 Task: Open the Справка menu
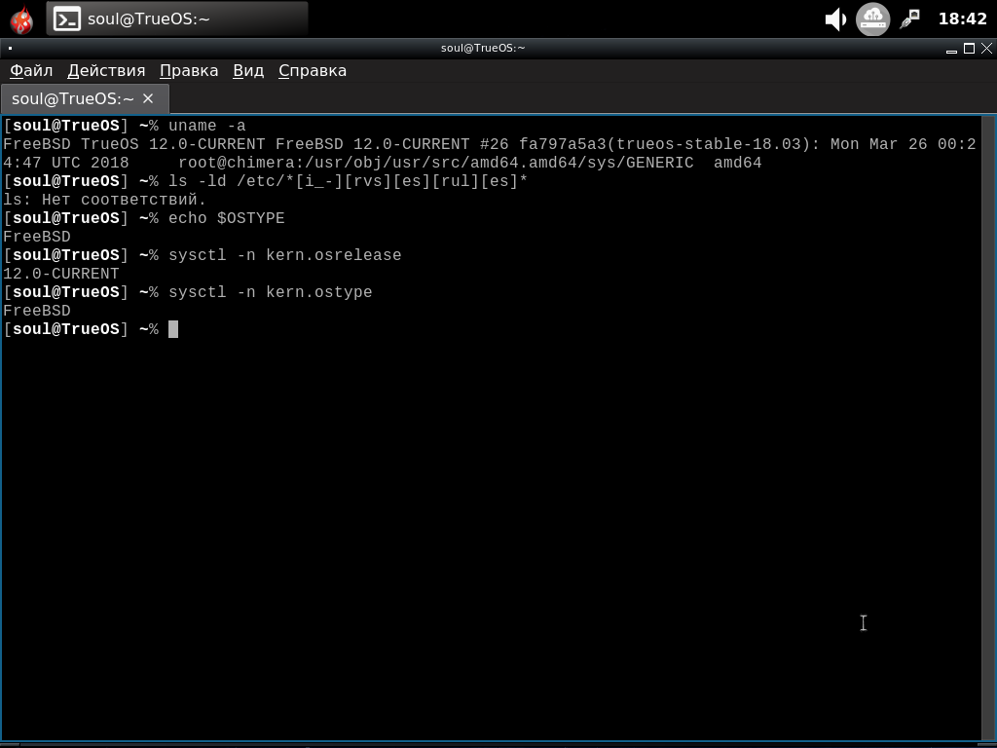pos(313,70)
